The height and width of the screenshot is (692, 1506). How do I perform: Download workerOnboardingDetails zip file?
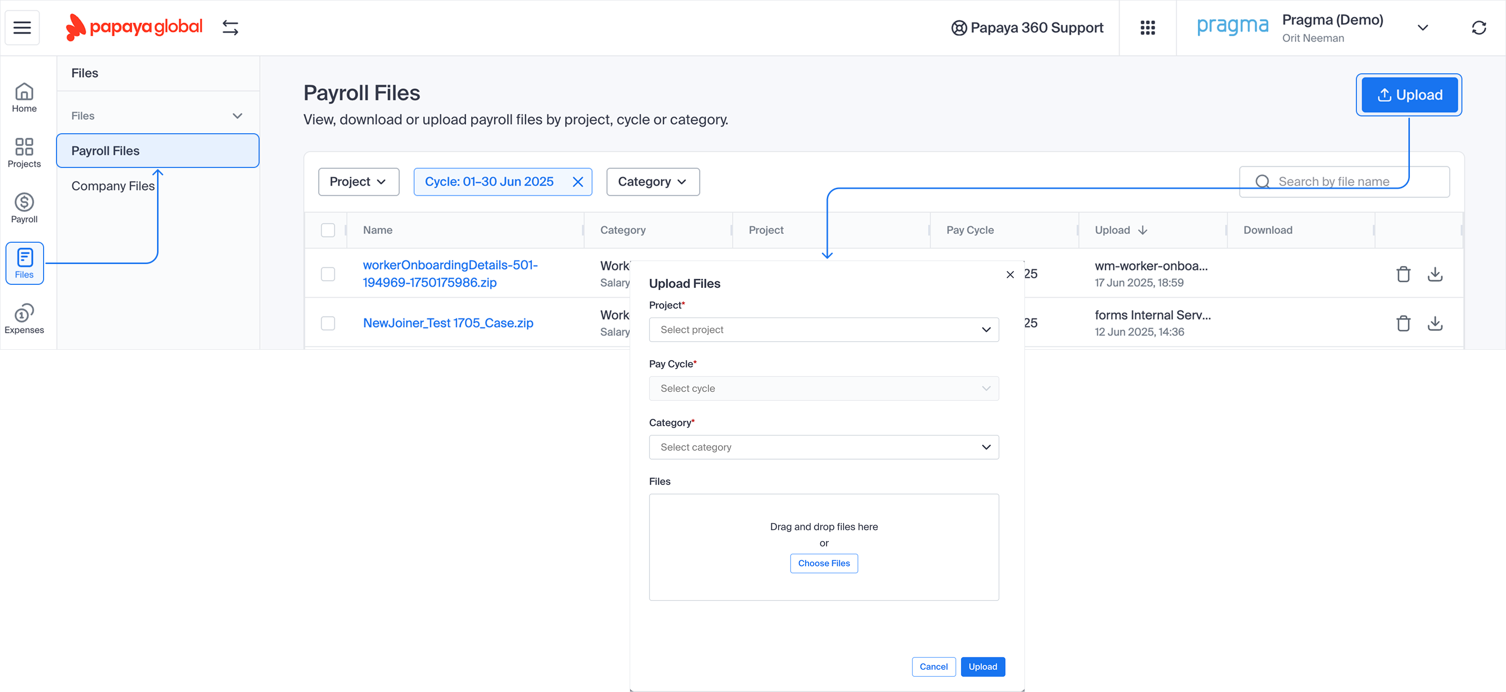pos(1435,273)
